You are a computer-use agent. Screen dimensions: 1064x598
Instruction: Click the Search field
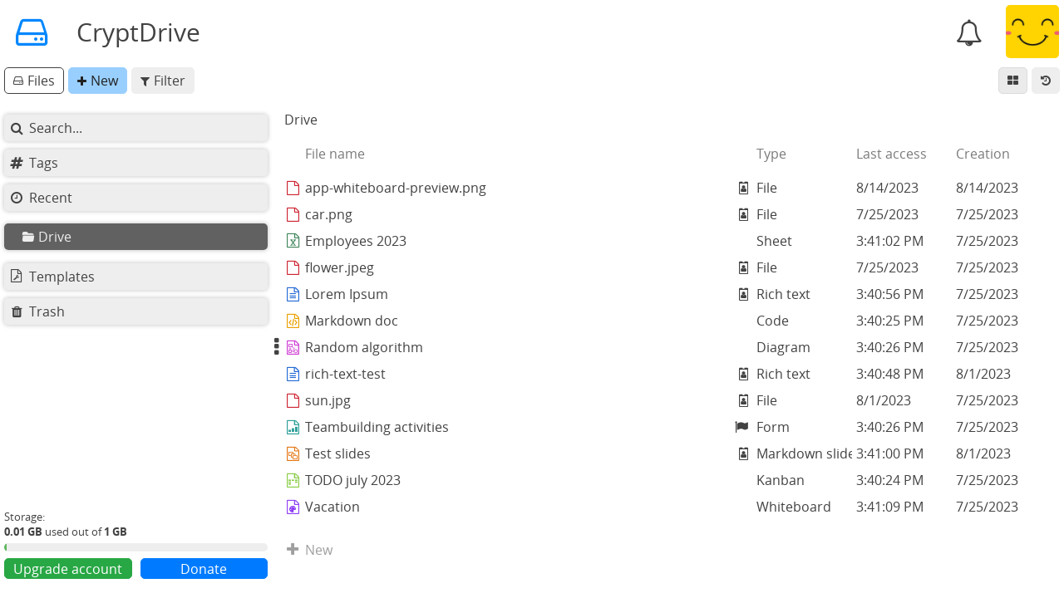click(135, 128)
